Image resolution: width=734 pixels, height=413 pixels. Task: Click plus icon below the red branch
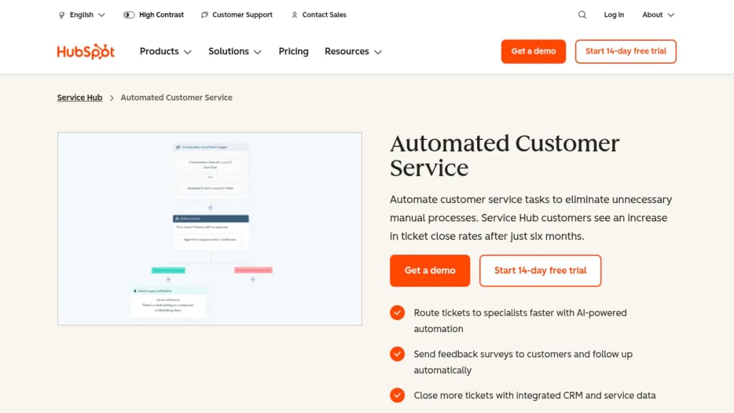(x=253, y=280)
